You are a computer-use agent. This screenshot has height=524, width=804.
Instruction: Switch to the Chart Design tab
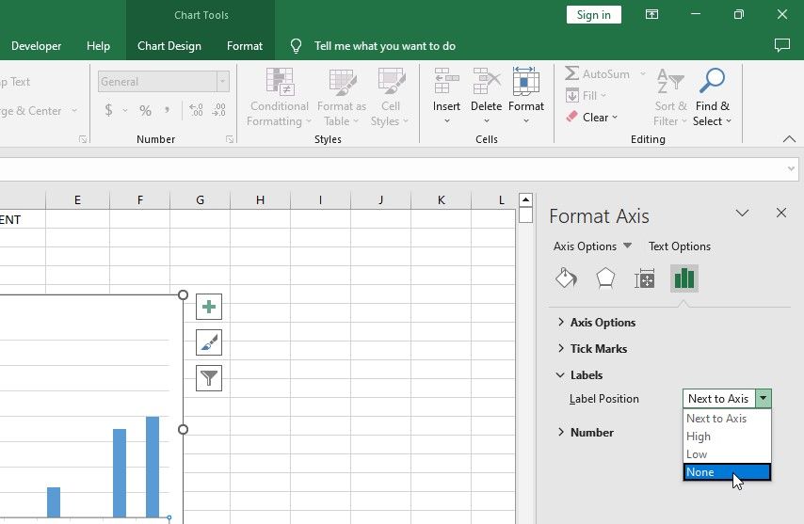click(x=169, y=46)
